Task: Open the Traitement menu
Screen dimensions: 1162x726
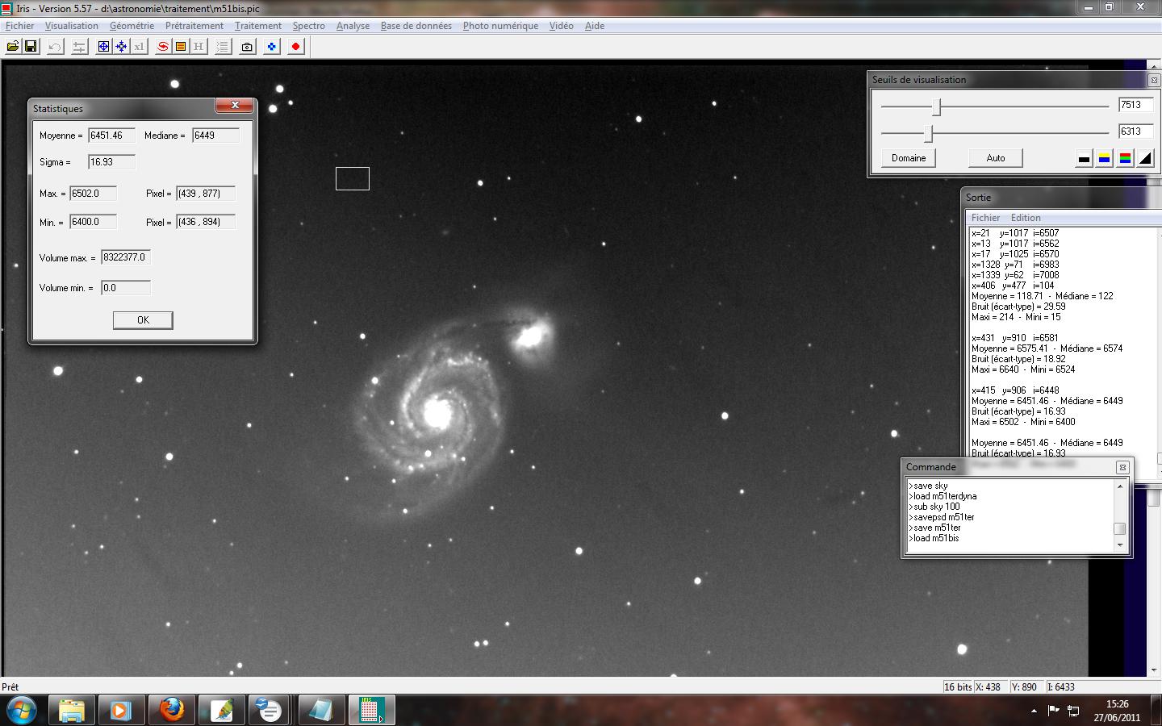Action: point(258,26)
